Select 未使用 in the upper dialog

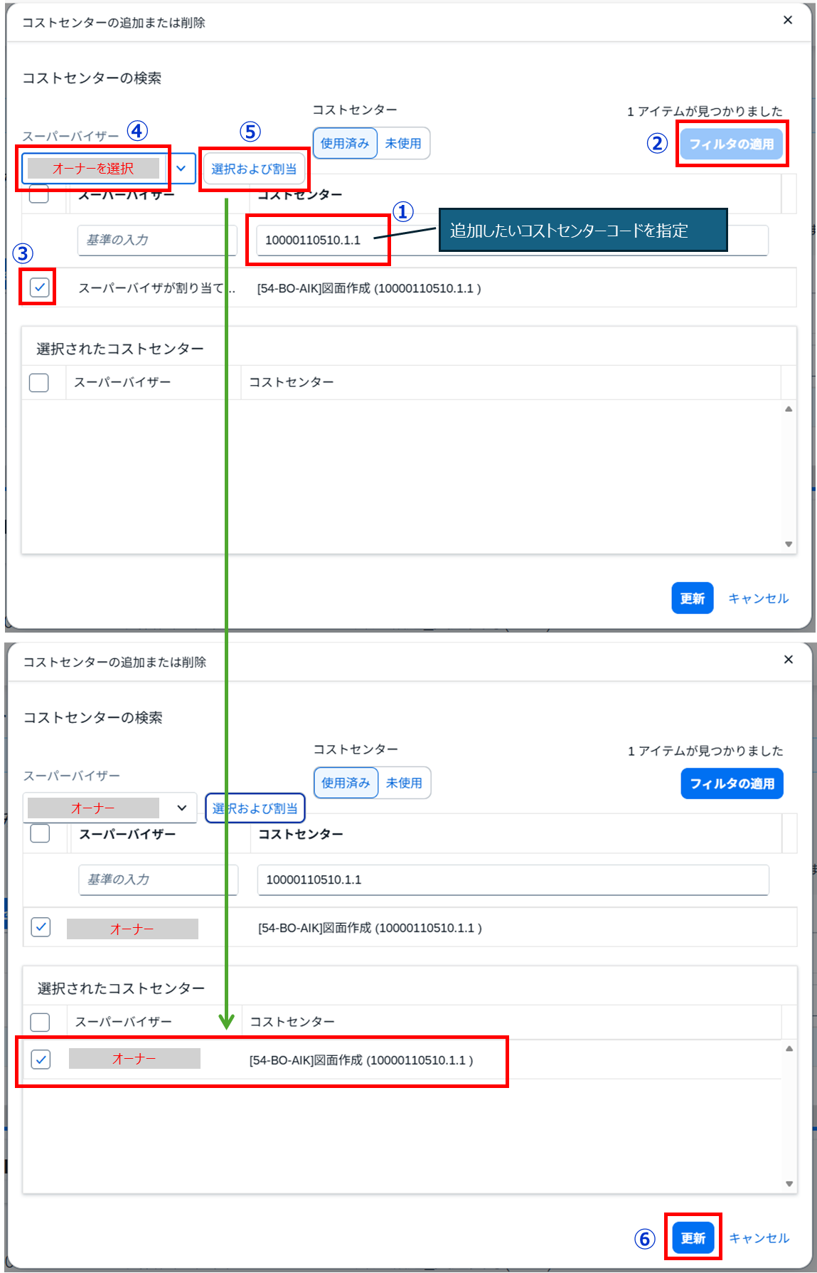403,143
